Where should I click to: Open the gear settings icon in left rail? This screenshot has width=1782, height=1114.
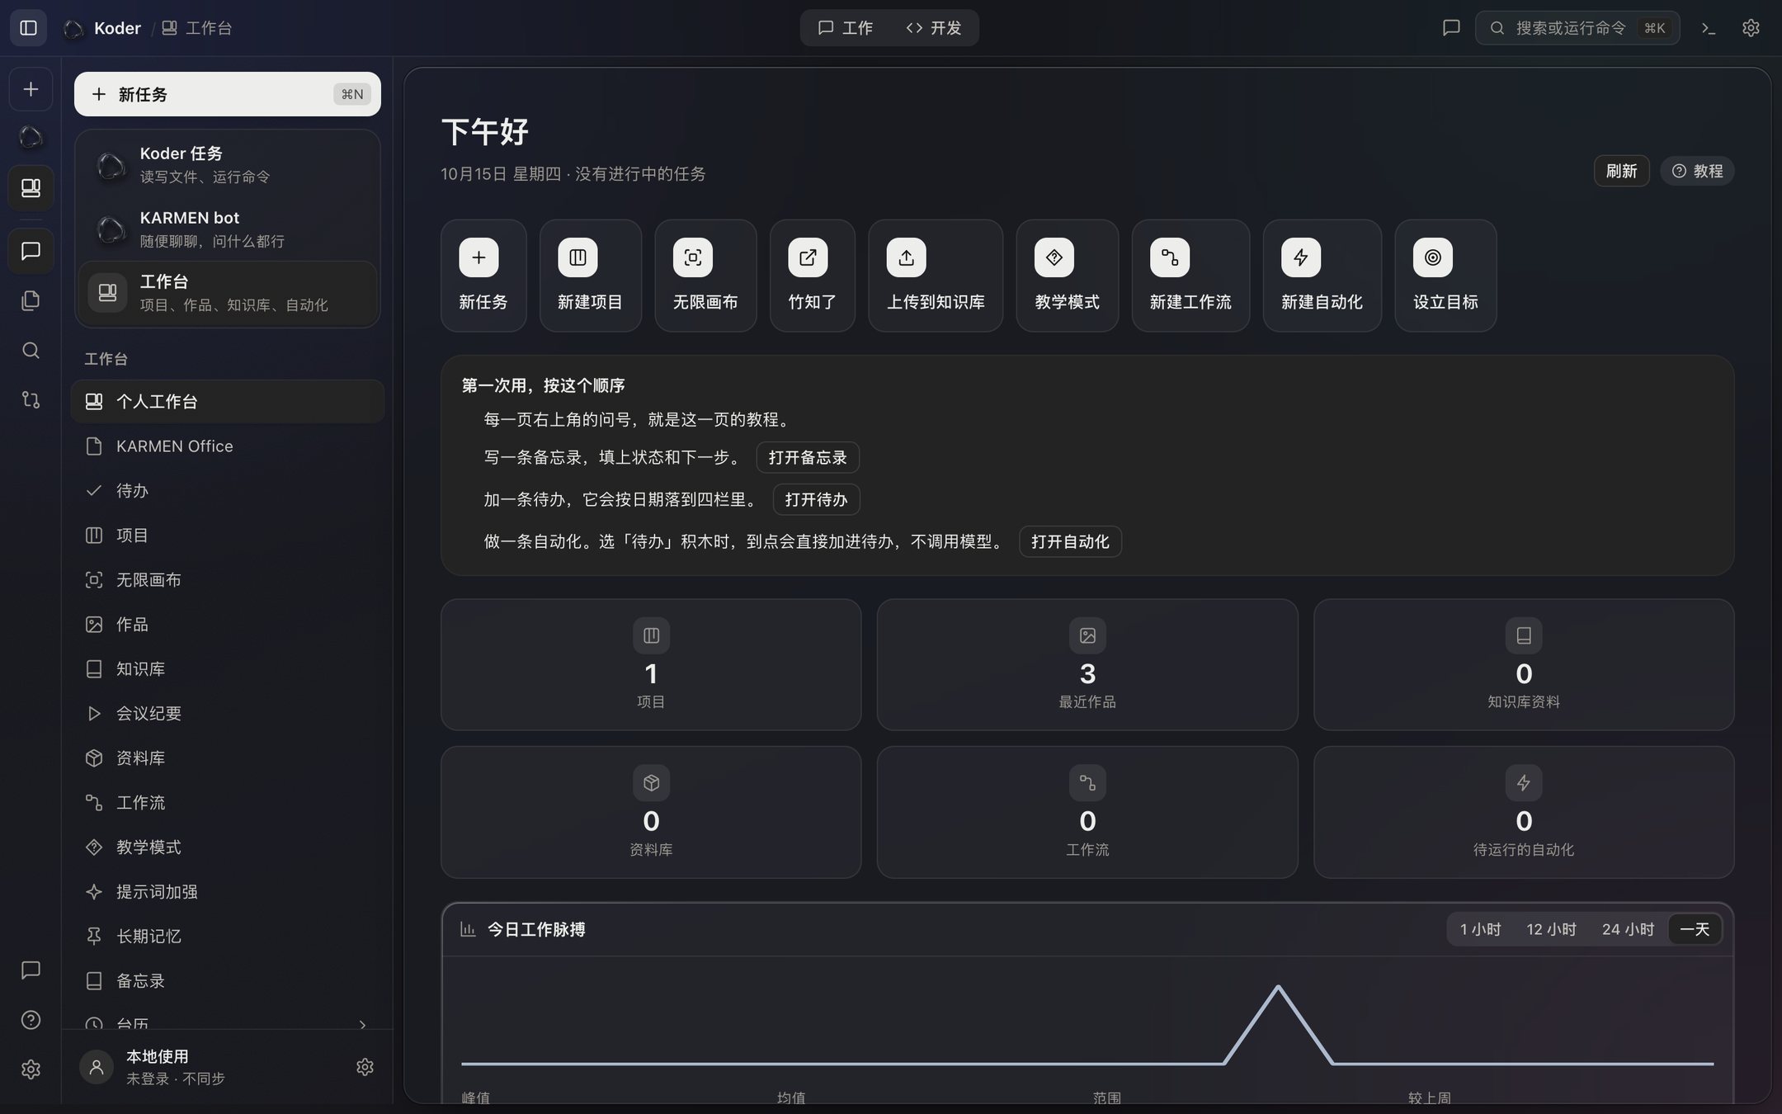[31, 1069]
